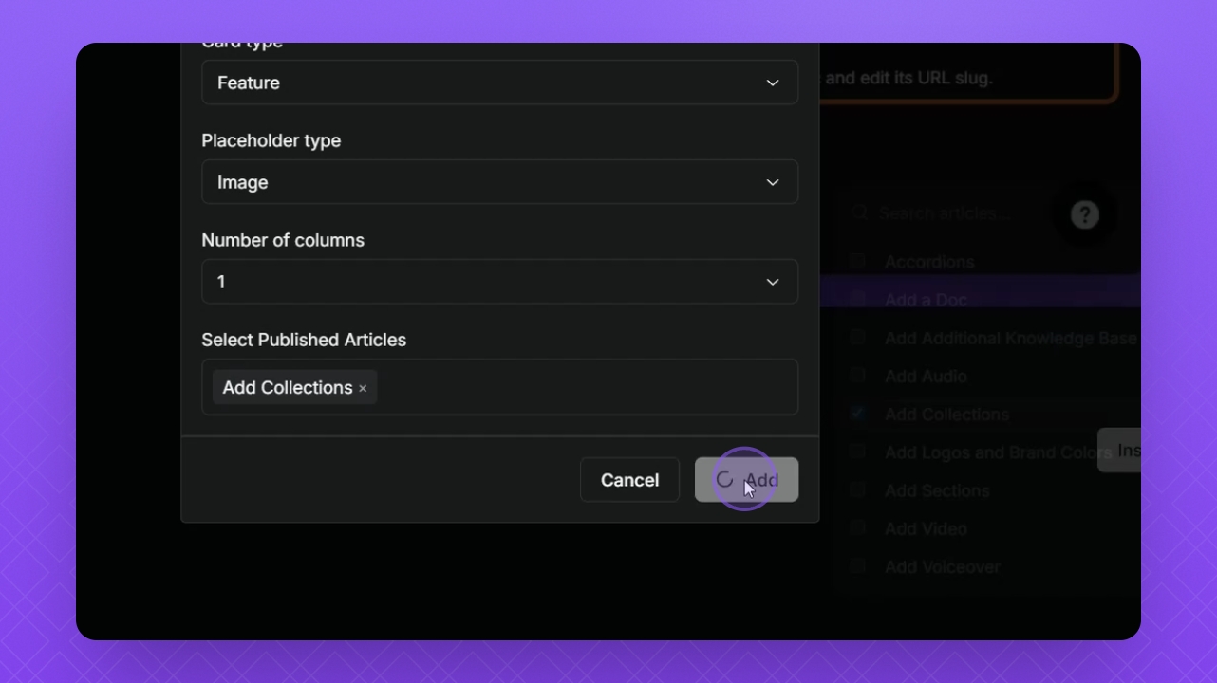Select the Add Video checkbox
This screenshot has height=683, width=1217.
click(x=858, y=527)
